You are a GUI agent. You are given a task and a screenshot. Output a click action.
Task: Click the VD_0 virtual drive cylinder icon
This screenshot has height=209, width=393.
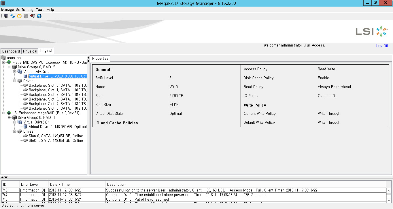click(25, 76)
